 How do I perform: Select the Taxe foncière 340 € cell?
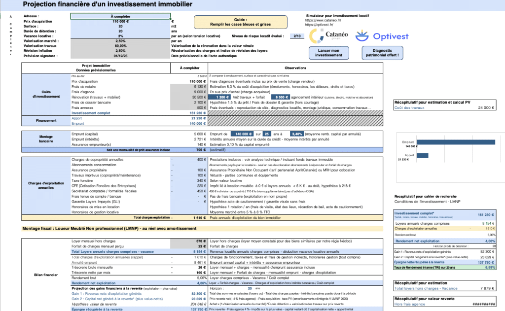[x=189, y=180]
